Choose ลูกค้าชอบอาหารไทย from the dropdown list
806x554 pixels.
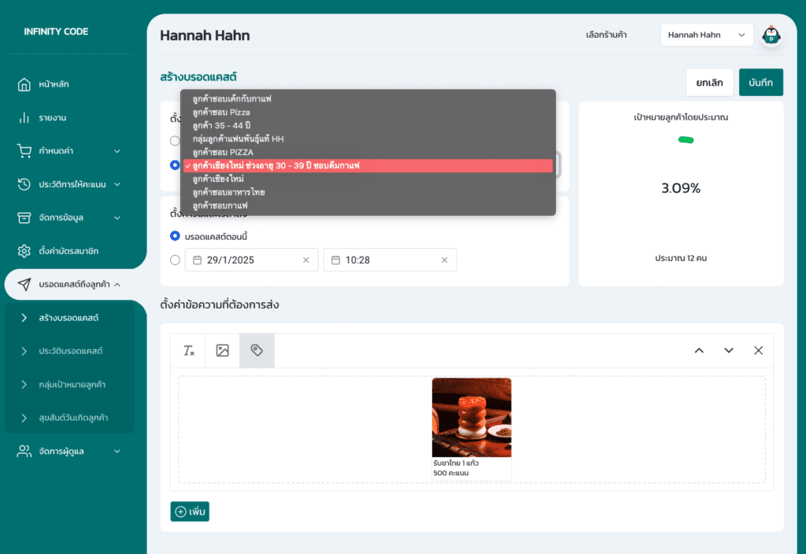[x=228, y=192]
